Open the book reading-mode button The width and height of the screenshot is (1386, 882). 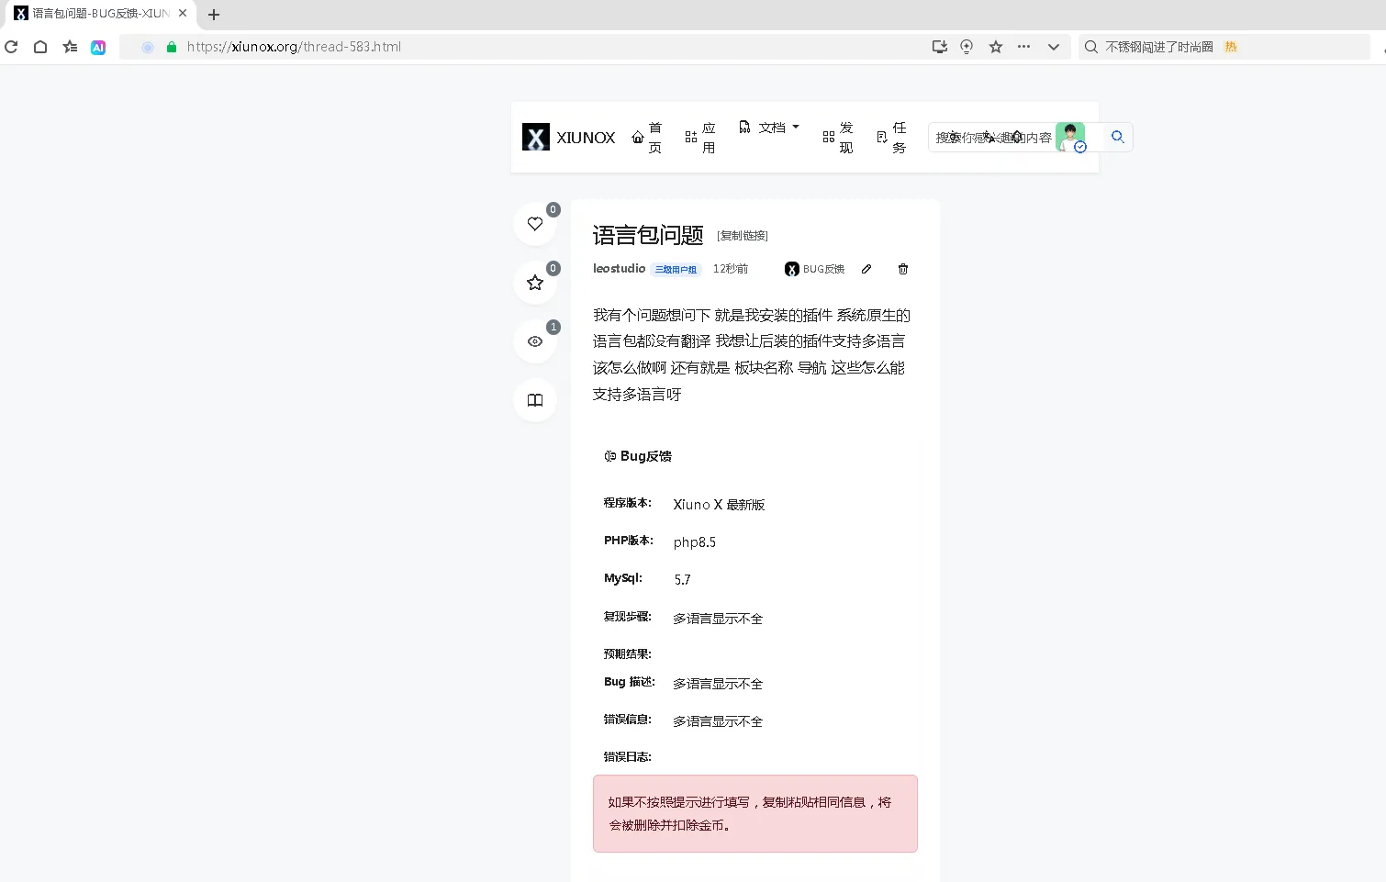pos(535,400)
